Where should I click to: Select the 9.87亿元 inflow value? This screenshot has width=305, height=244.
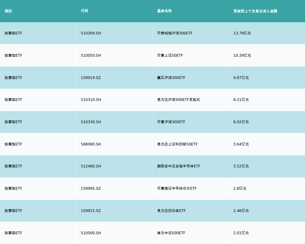(x=241, y=78)
